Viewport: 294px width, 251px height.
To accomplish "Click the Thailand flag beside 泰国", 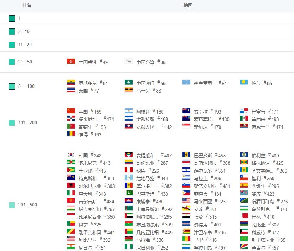I will (71, 90).
